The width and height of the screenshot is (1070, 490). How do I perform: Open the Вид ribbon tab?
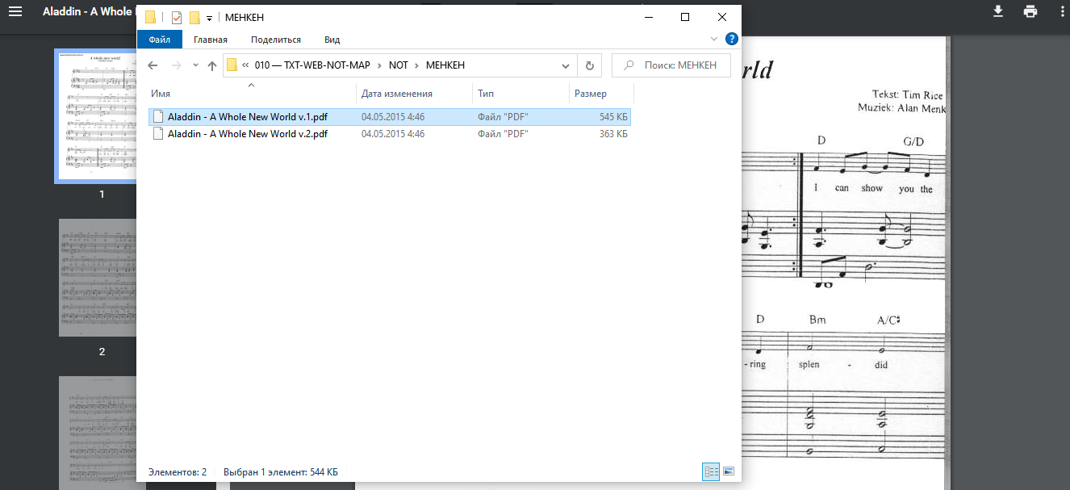coord(332,39)
